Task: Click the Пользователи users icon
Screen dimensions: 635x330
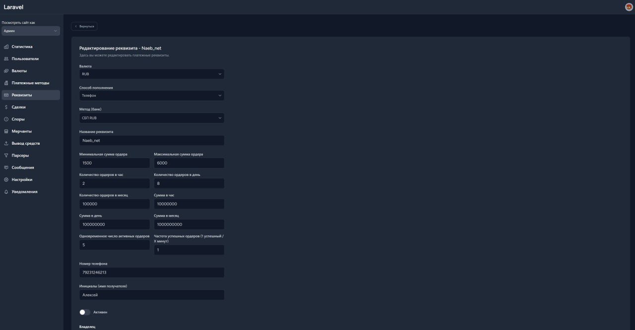Action: click(6, 59)
